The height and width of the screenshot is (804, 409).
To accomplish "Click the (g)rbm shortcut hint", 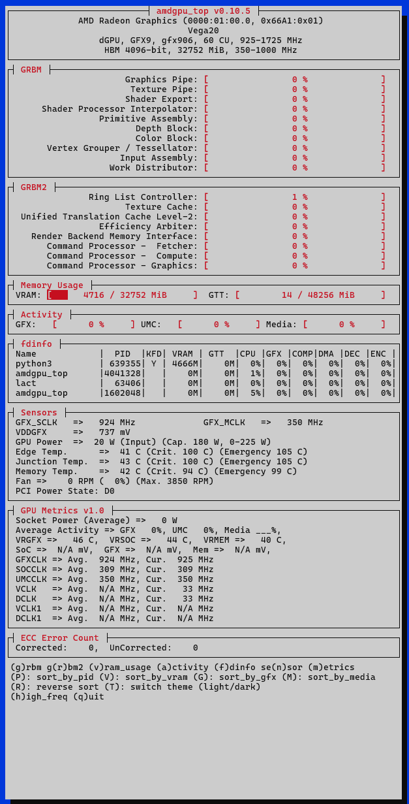I will (26, 667).
